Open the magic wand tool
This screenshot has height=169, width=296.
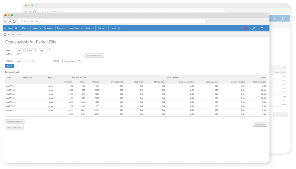click(x=254, y=28)
